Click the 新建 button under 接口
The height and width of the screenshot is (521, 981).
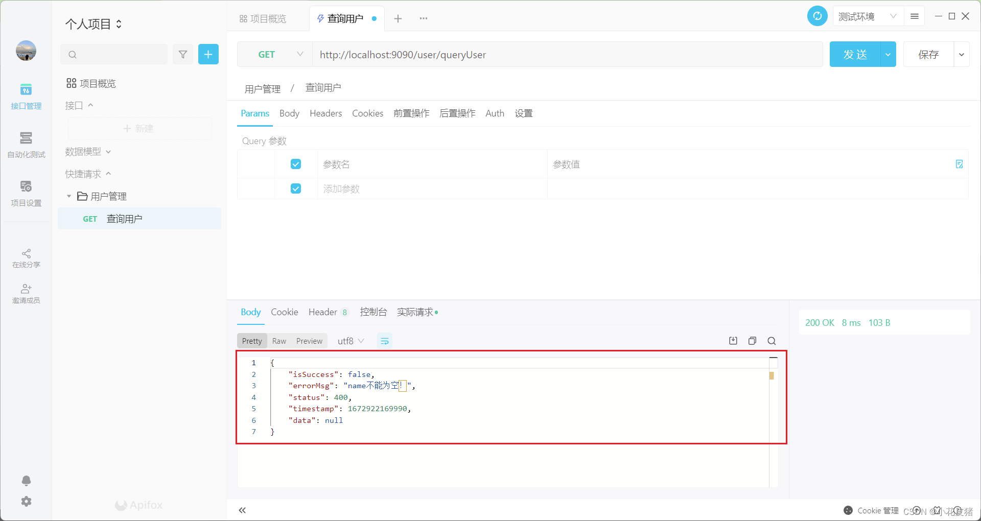[139, 129]
